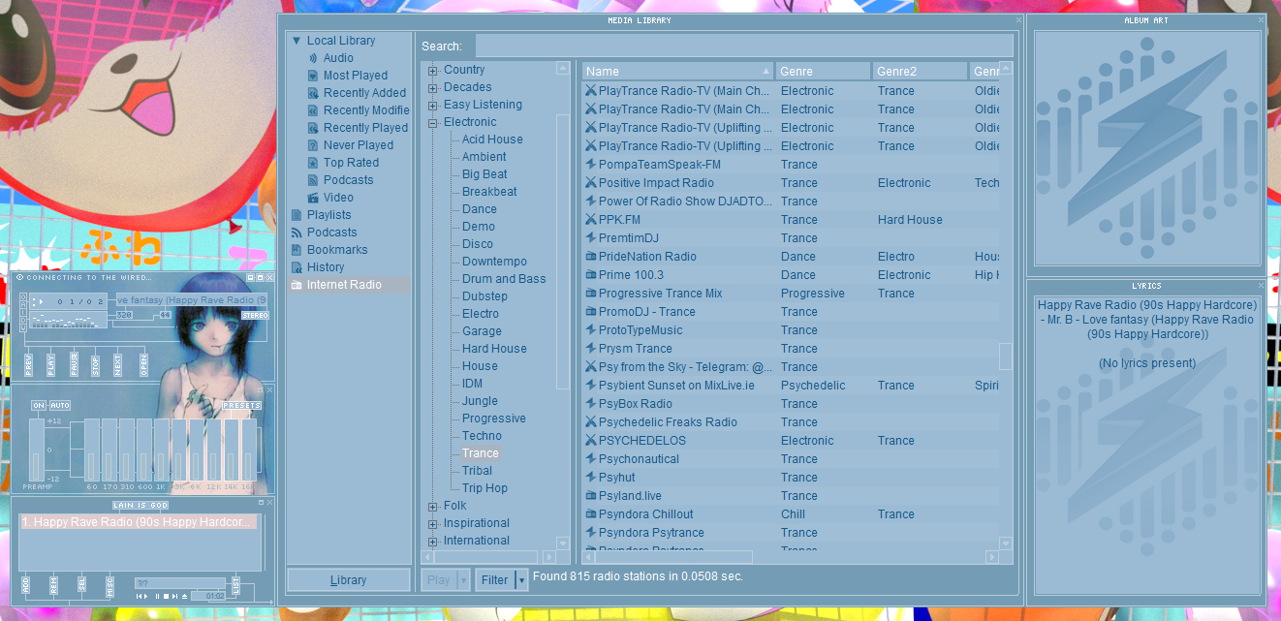This screenshot has height=621, width=1281.
Task: Collapse the Local Library tree
Action: [x=297, y=41]
